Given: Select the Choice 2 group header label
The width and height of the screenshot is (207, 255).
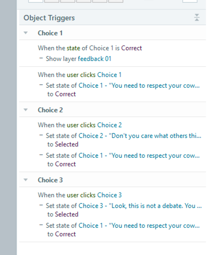Looking at the screenshot, I should click(50, 110).
